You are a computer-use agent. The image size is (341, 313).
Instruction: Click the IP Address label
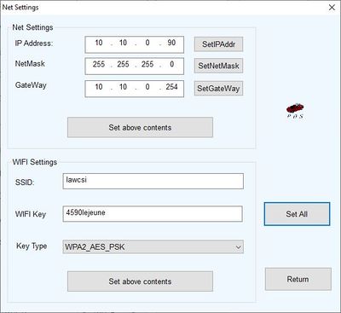(34, 43)
